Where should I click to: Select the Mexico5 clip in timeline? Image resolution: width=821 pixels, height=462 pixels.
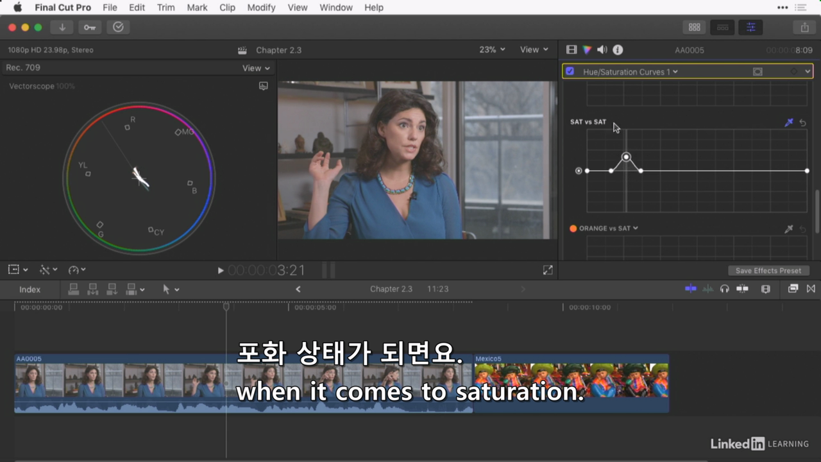pyautogui.click(x=571, y=384)
